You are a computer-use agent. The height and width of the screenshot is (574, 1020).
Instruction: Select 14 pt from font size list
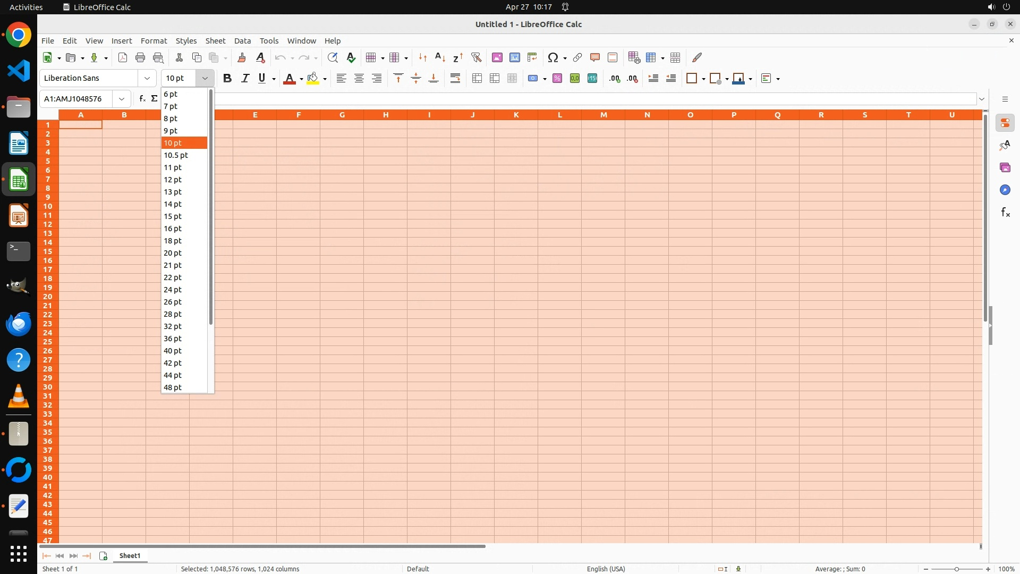point(173,204)
